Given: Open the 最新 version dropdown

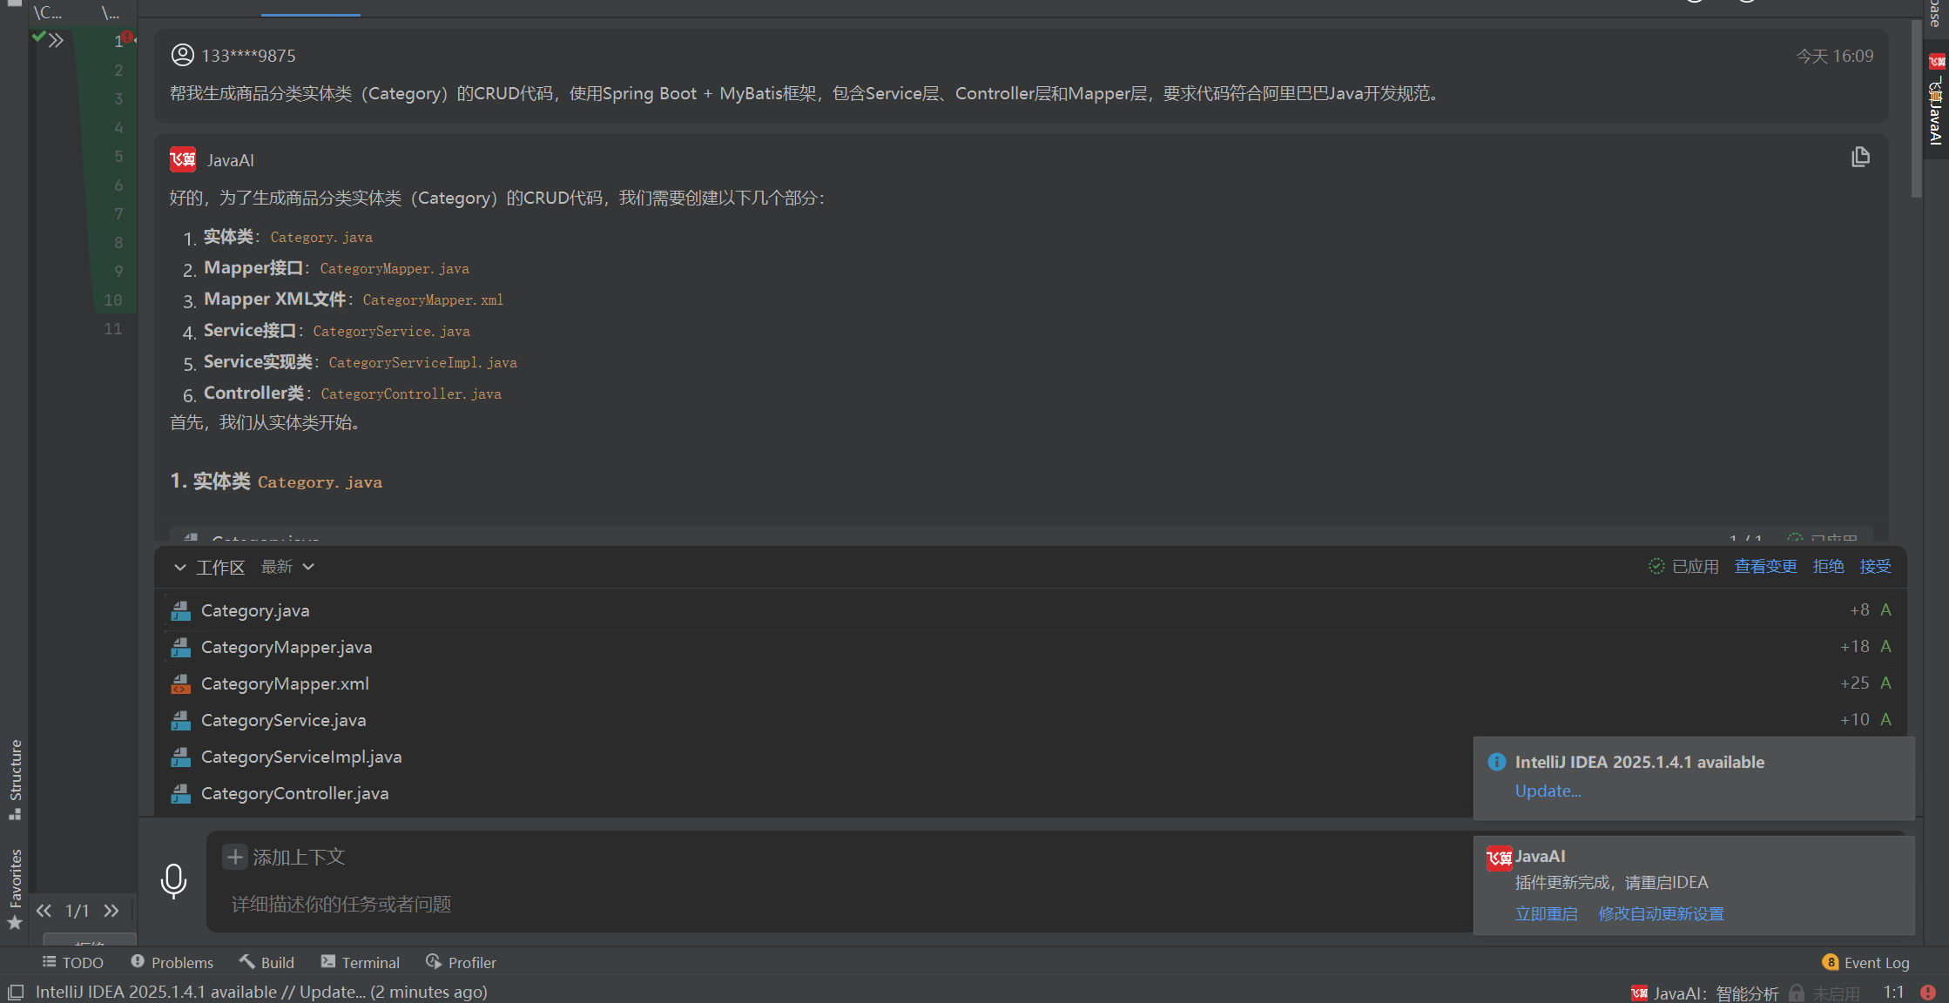Looking at the screenshot, I should (x=287, y=567).
